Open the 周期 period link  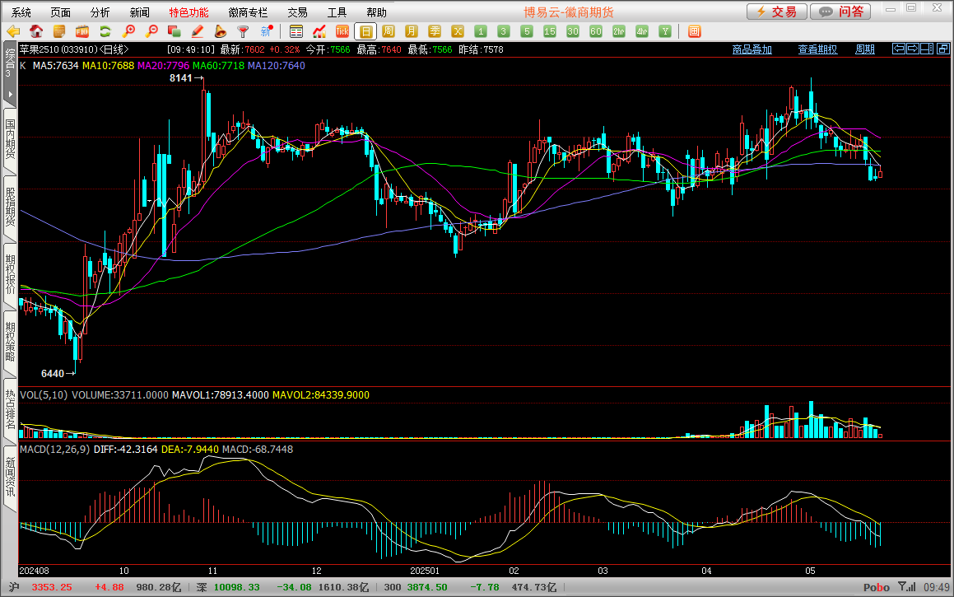tap(864, 49)
